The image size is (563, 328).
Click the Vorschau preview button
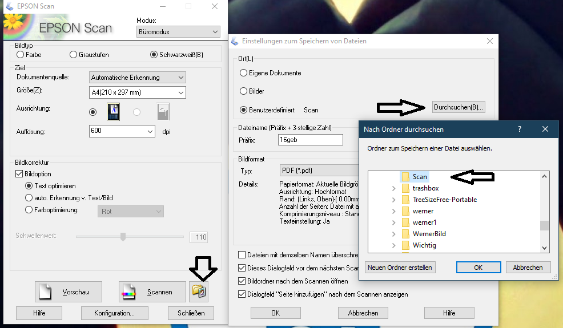(x=69, y=291)
